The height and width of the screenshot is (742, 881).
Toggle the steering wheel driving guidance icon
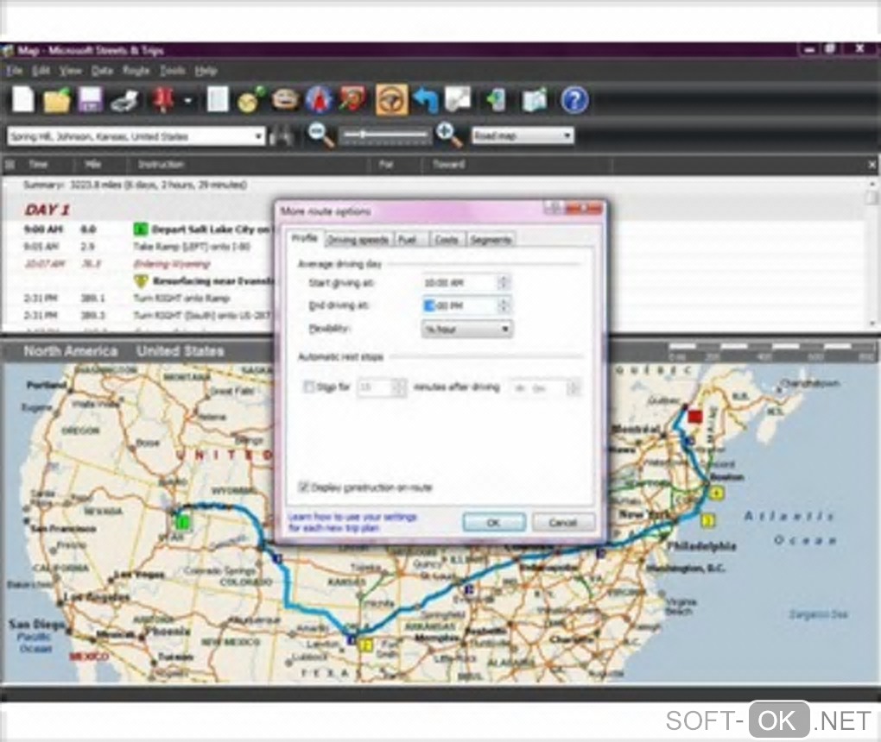[391, 100]
